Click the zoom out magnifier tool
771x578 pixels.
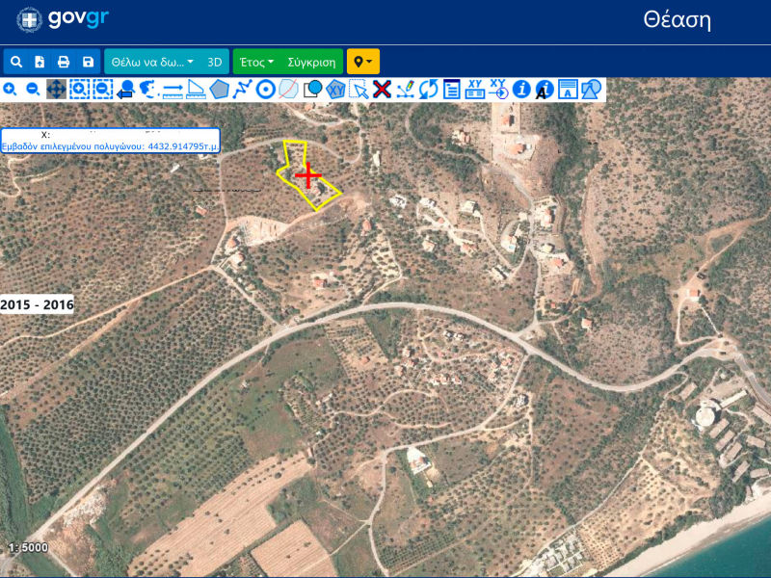pyautogui.click(x=33, y=90)
